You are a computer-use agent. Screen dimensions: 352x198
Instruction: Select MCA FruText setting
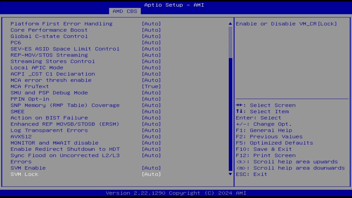(x=30, y=86)
